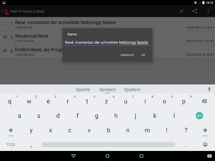Tap the v key
Screen dimensions: 215x161
pos(89,130)
